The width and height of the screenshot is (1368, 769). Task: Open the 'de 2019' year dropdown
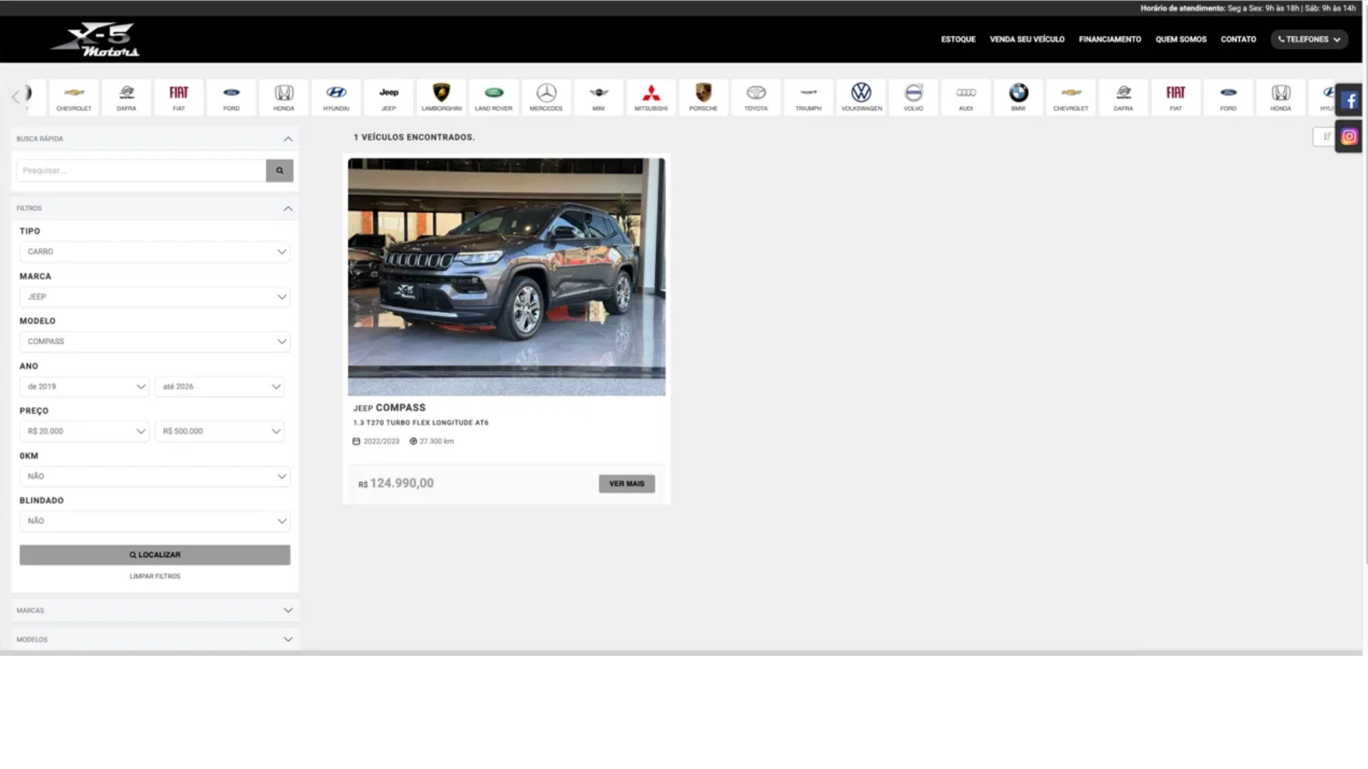pyautogui.click(x=85, y=387)
